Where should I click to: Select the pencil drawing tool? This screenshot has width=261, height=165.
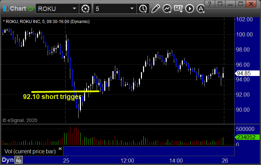[x=156, y=9]
